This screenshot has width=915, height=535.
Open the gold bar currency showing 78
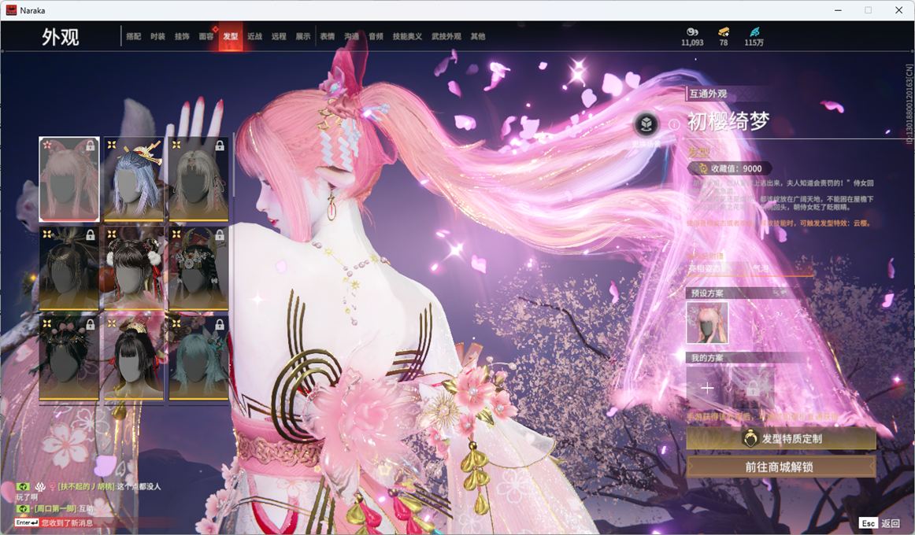pos(724,31)
